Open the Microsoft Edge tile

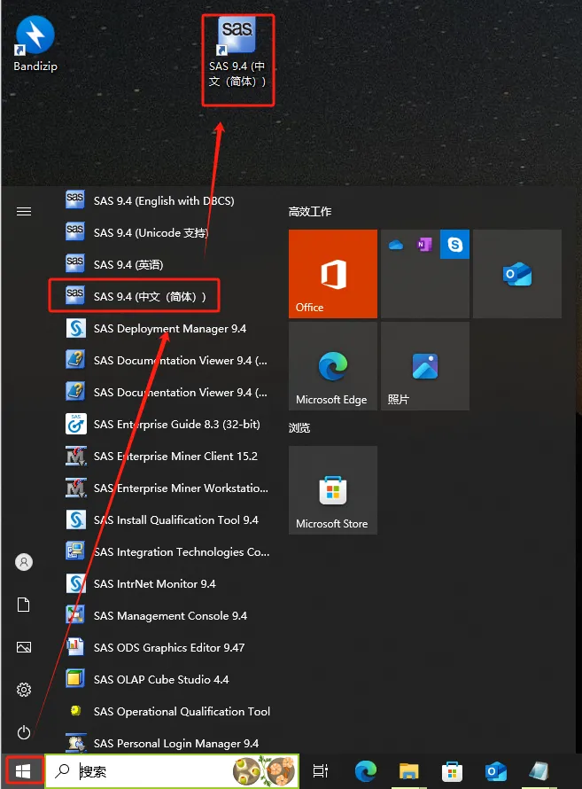click(333, 366)
